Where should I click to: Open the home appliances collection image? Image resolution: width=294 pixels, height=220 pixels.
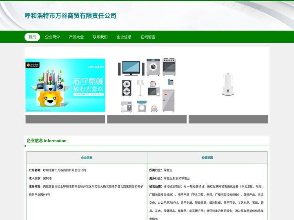tap(147, 85)
